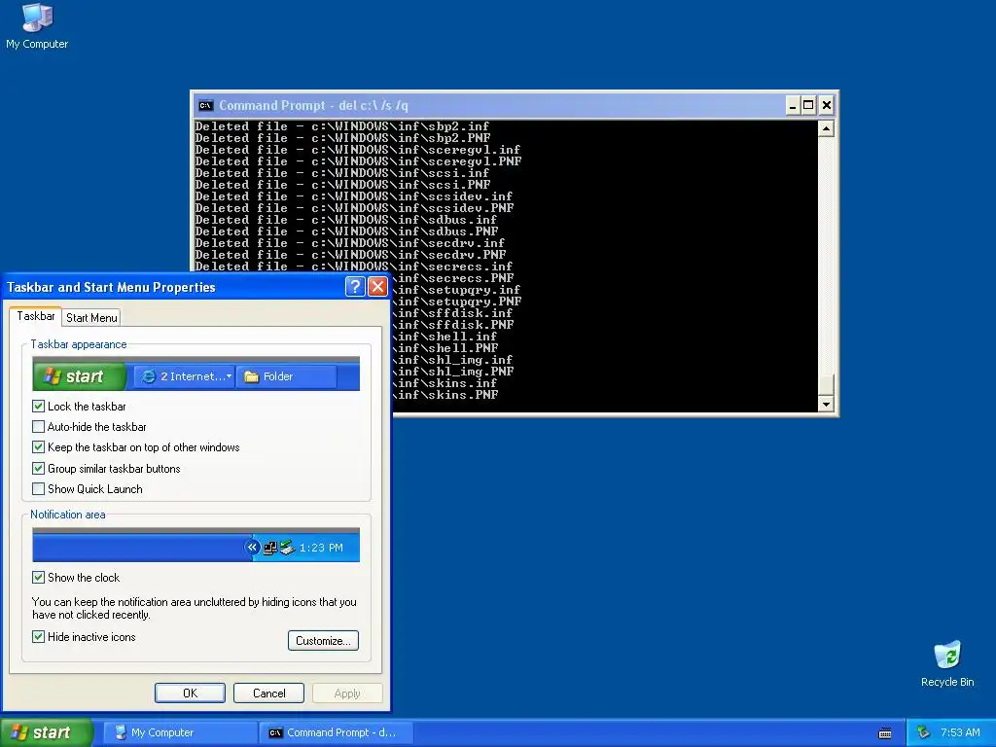Click the Customize... button
The width and height of the screenshot is (996, 747).
(x=323, y=640)
